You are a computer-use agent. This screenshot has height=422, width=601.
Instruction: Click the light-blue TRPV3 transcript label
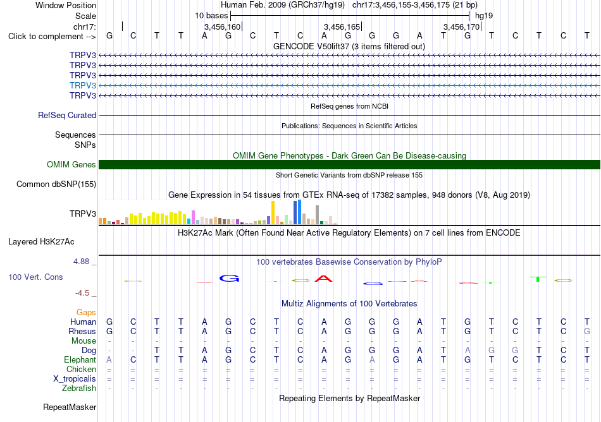point(83,85)
